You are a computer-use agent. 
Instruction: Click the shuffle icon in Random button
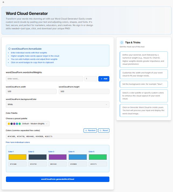click(86, 131)
